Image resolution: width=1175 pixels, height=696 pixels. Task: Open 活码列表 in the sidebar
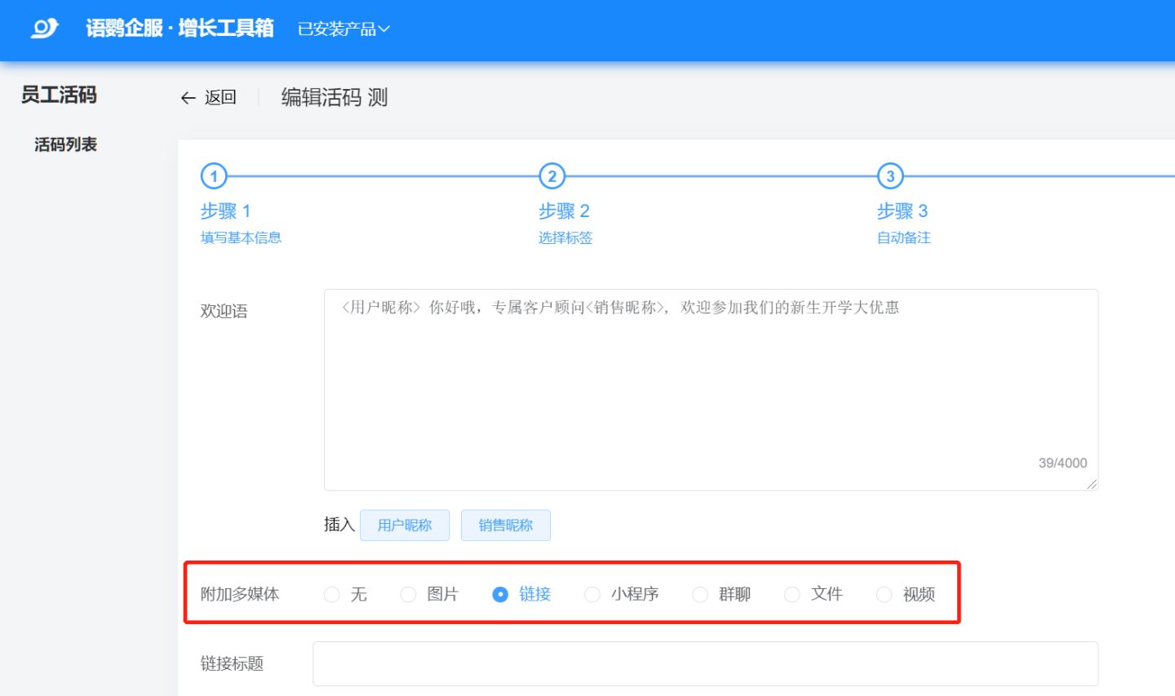(65, 144)
